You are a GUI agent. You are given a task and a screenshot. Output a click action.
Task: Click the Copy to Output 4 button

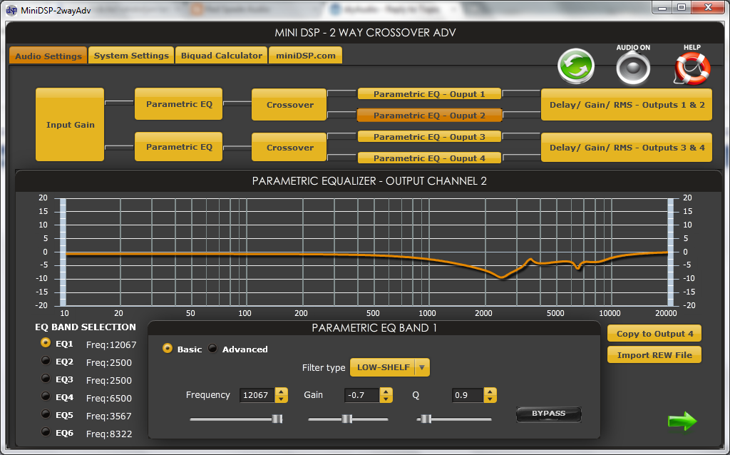click(654, 334)
